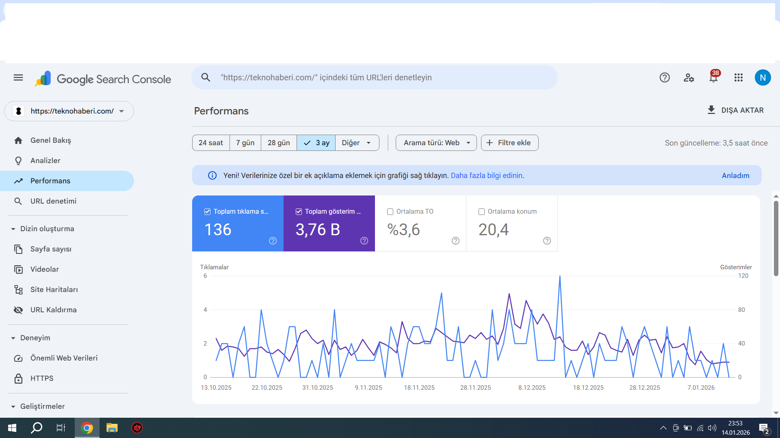The image size is (780, 438).
Task: Select the 28 gün date range
Action: click(279, 143)
